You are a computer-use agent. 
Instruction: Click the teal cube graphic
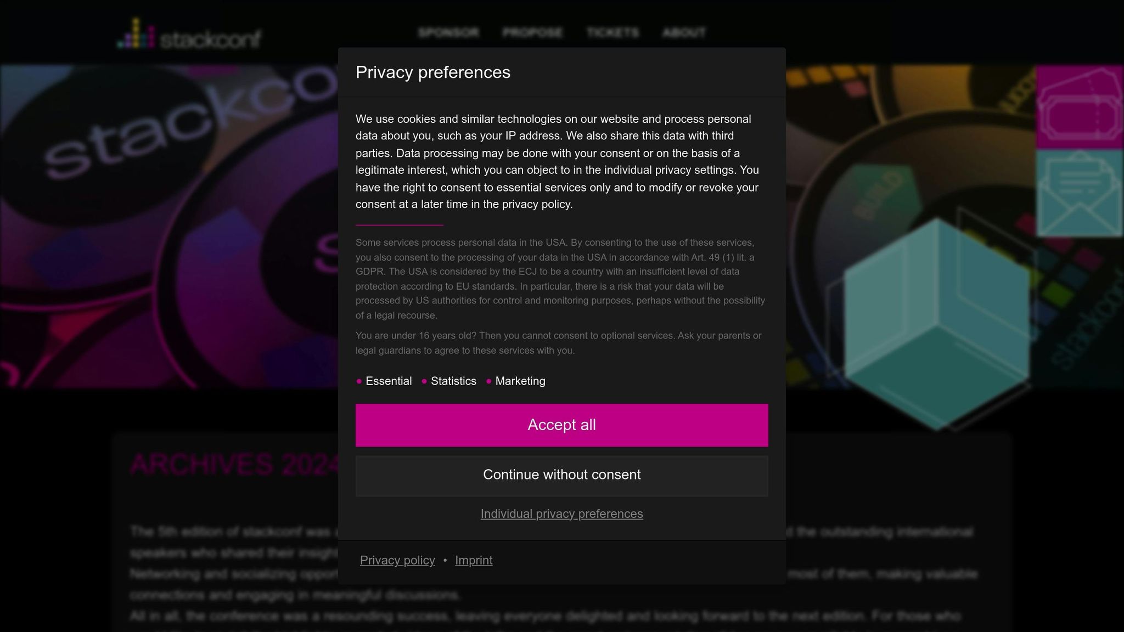tap(936, 324)
